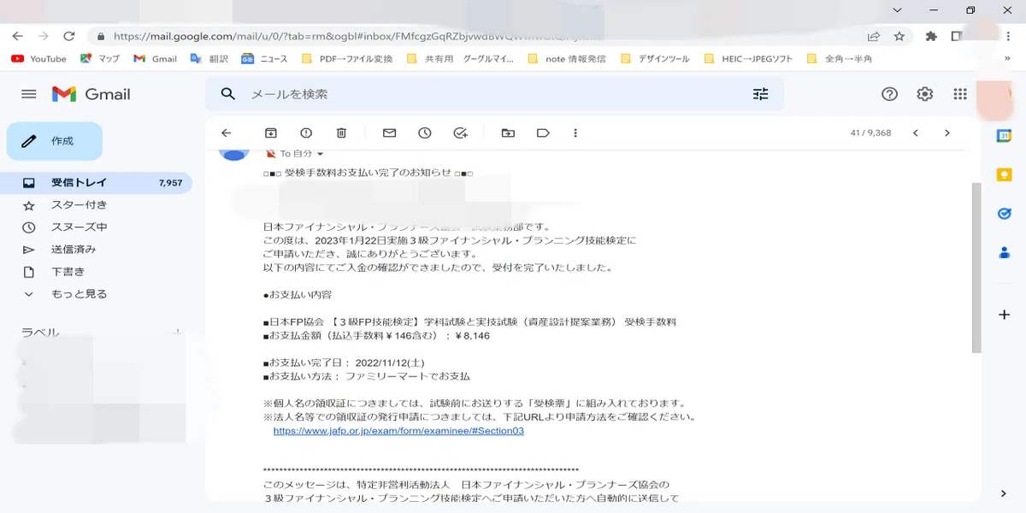The image size is (1026, 513).
Task: Open the デザインツール bookmark folder
Action: (x=655, y=59)
